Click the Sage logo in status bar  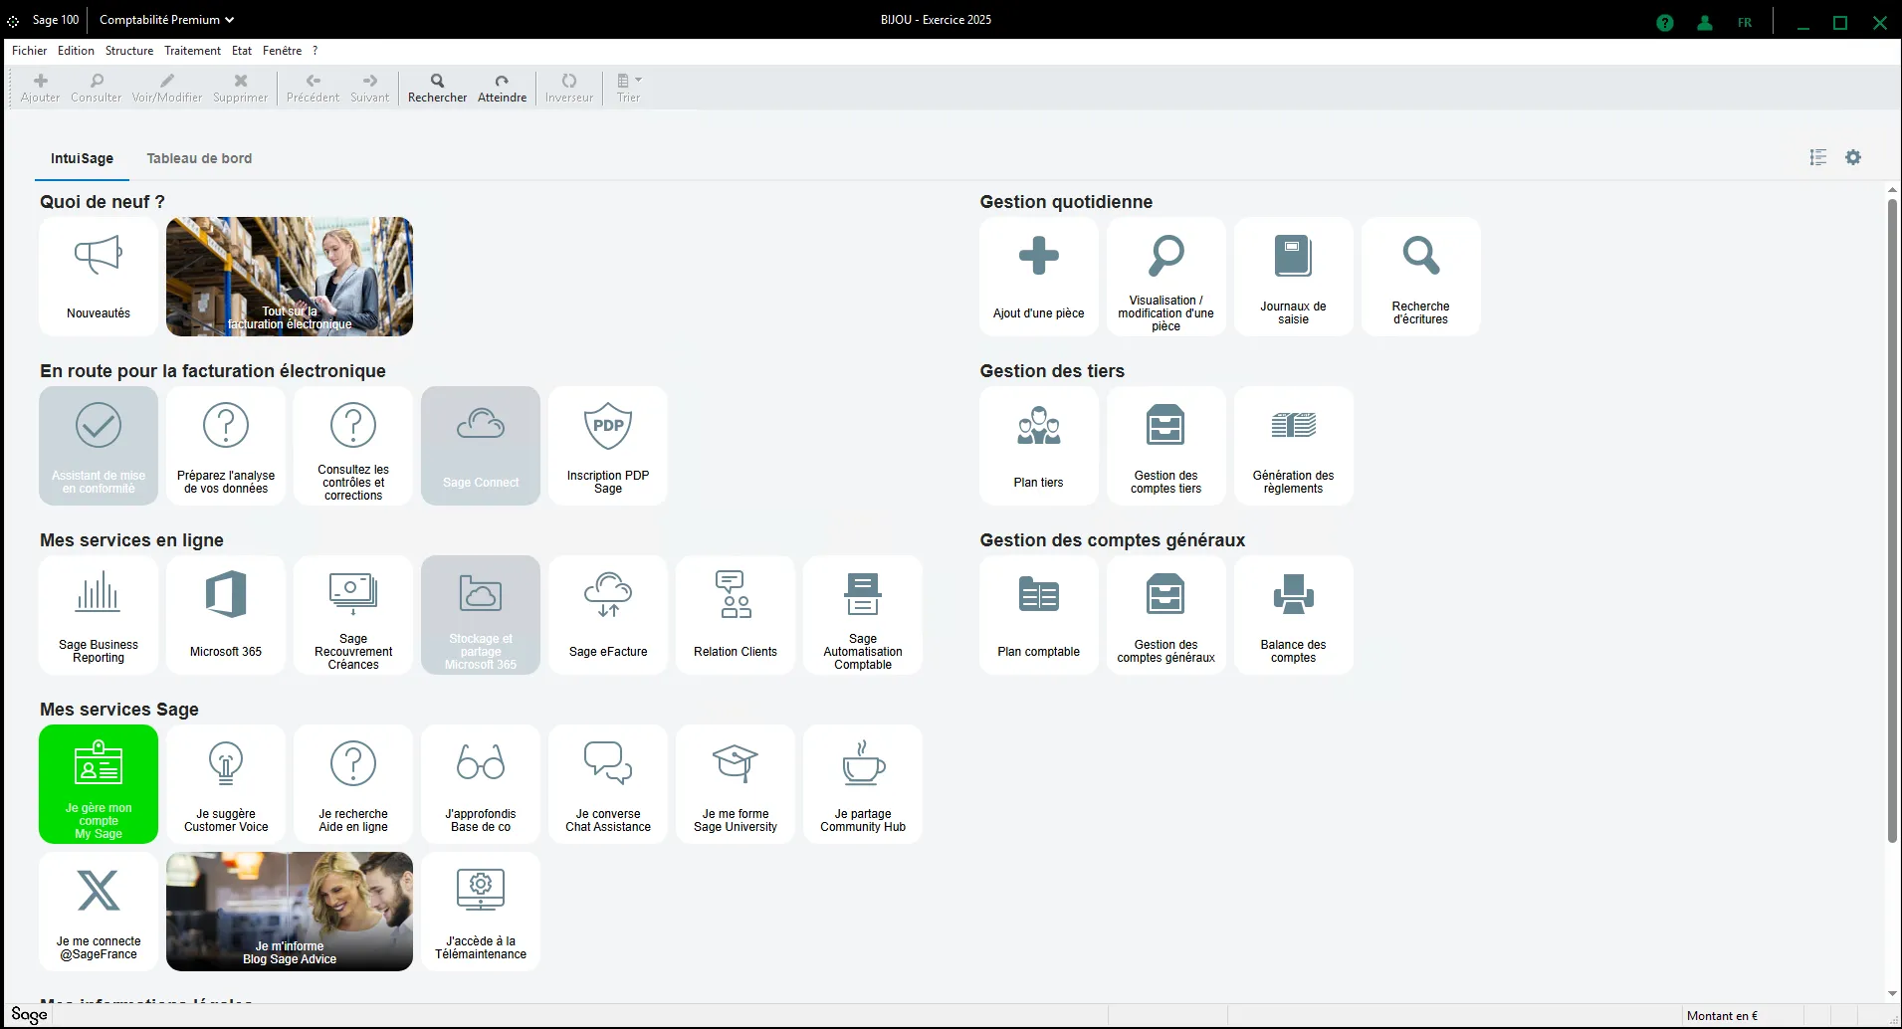click(x=29, y=1015)
